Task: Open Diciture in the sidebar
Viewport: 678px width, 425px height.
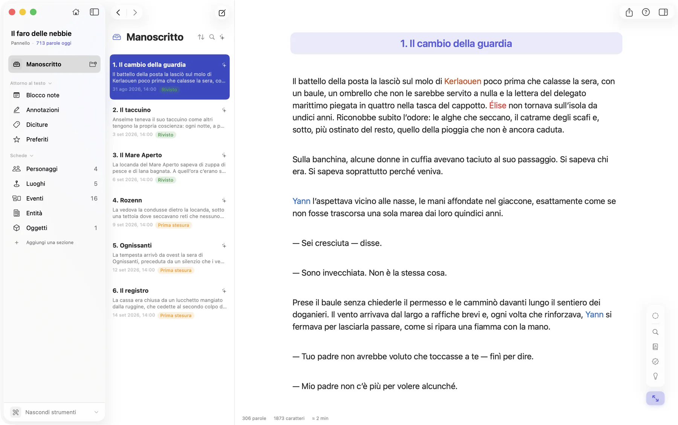Action: point(54,125)
